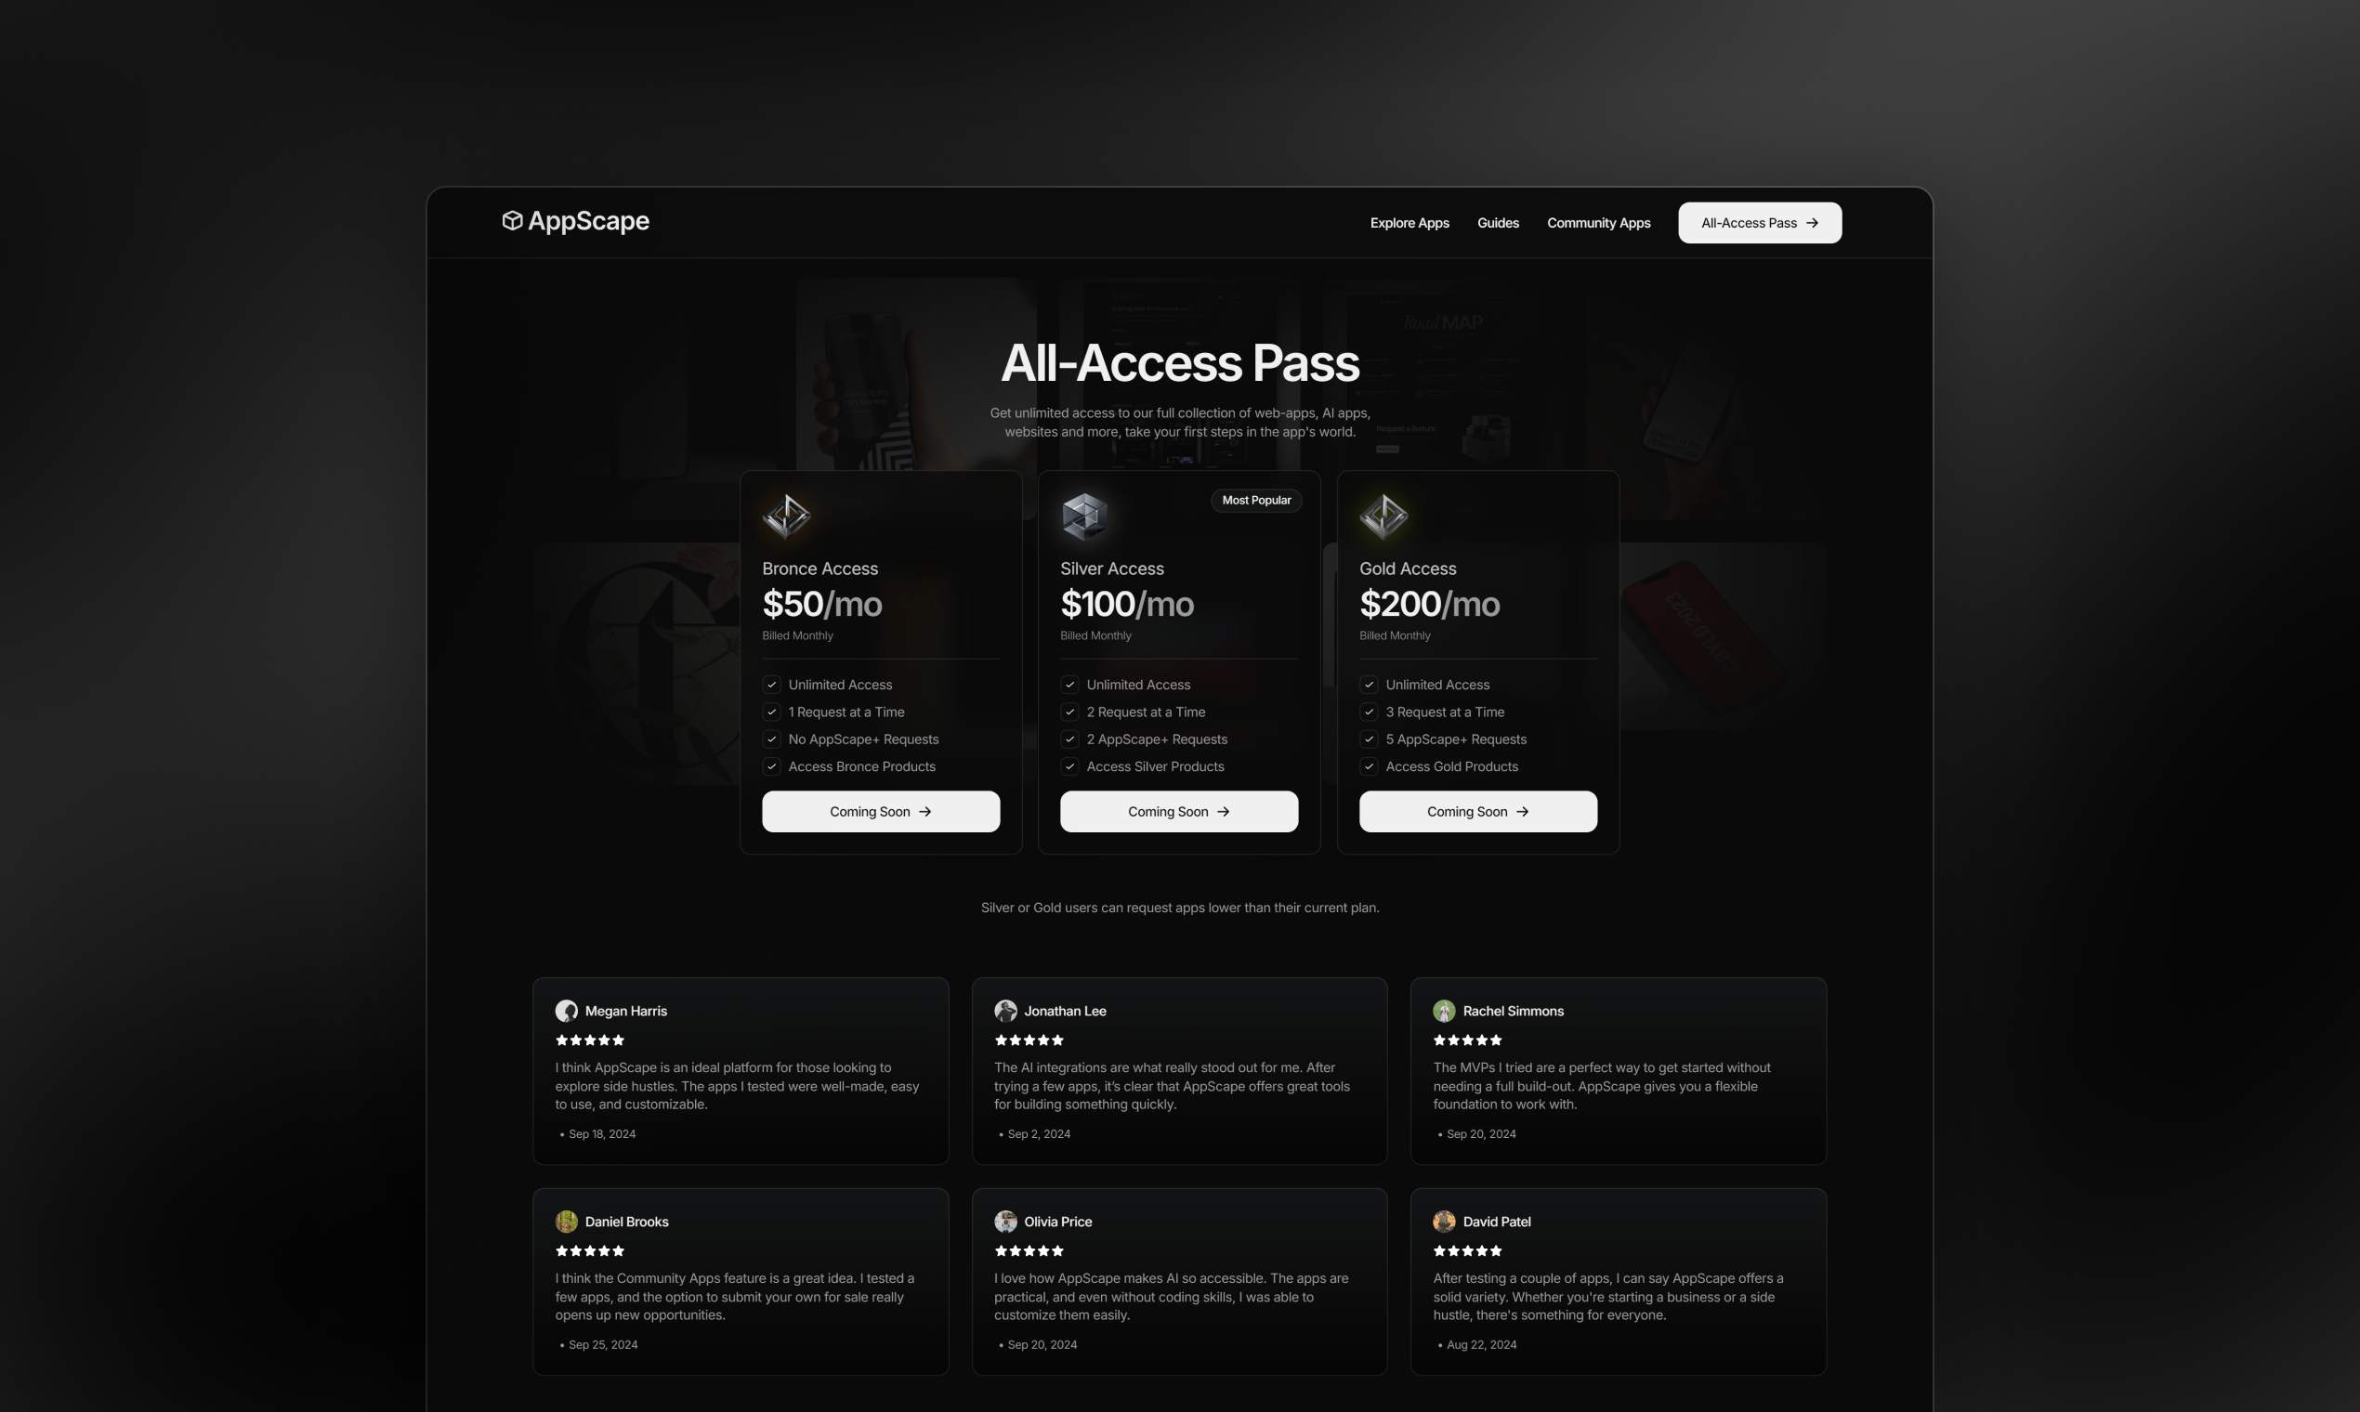Click the Olivia Price avatar
This screenshot has height=1412, width=2360.
click(1005, 1222)
